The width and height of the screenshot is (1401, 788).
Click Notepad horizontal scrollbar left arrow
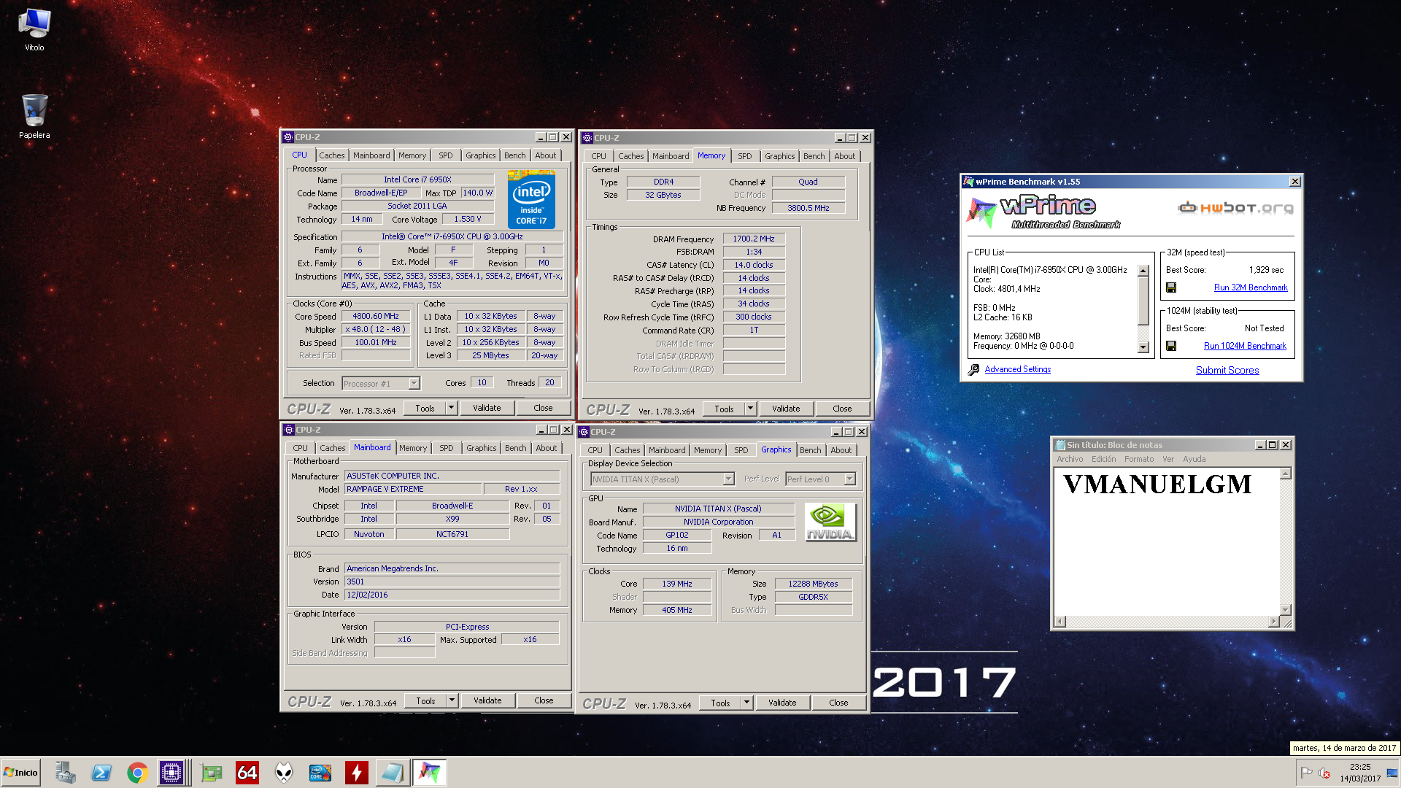[1060, 622]
